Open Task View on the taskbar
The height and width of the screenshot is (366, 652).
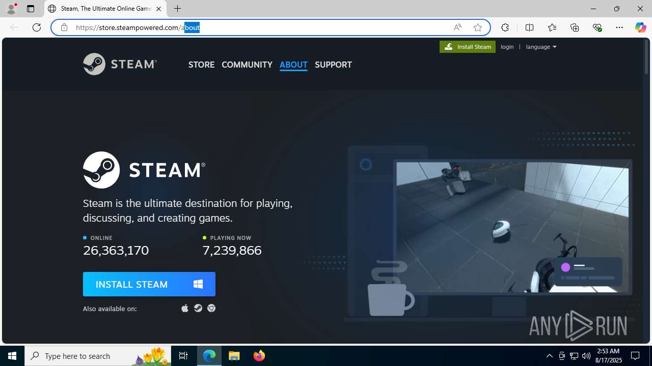(x=183, y=356)
